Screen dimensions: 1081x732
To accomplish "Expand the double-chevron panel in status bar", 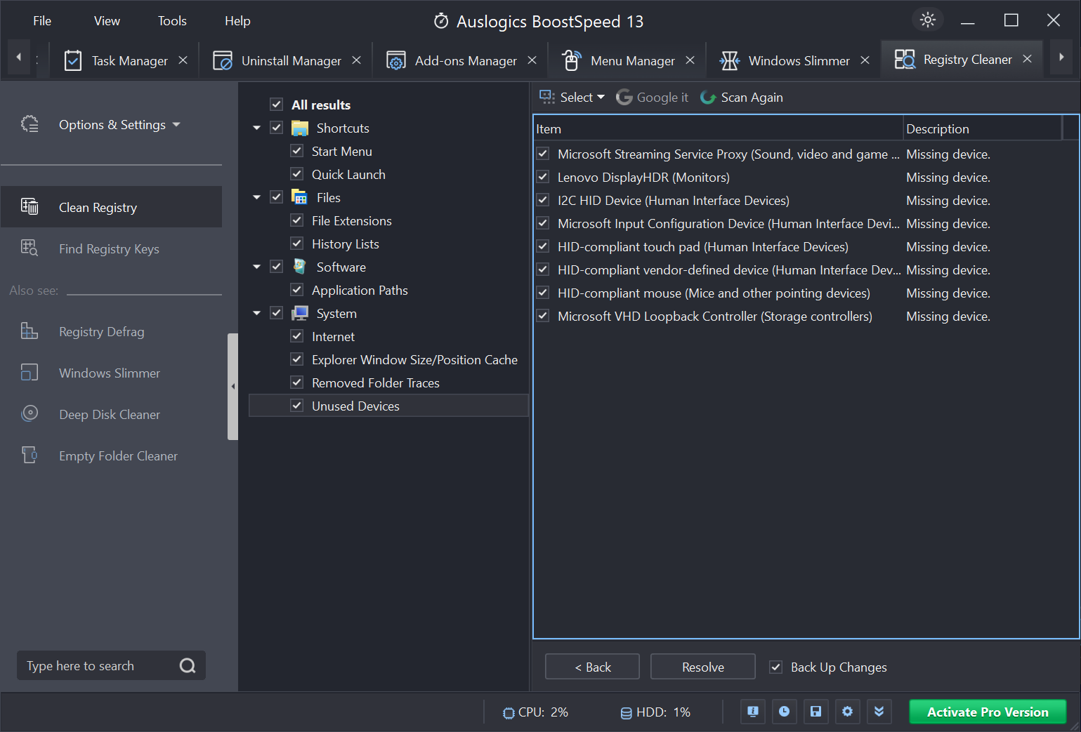I will point(879,712).
